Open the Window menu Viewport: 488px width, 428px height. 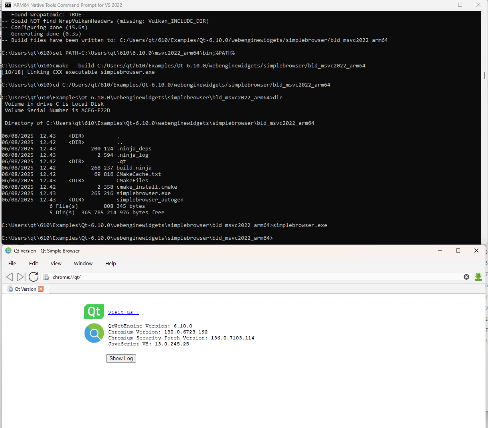point(83,263)
